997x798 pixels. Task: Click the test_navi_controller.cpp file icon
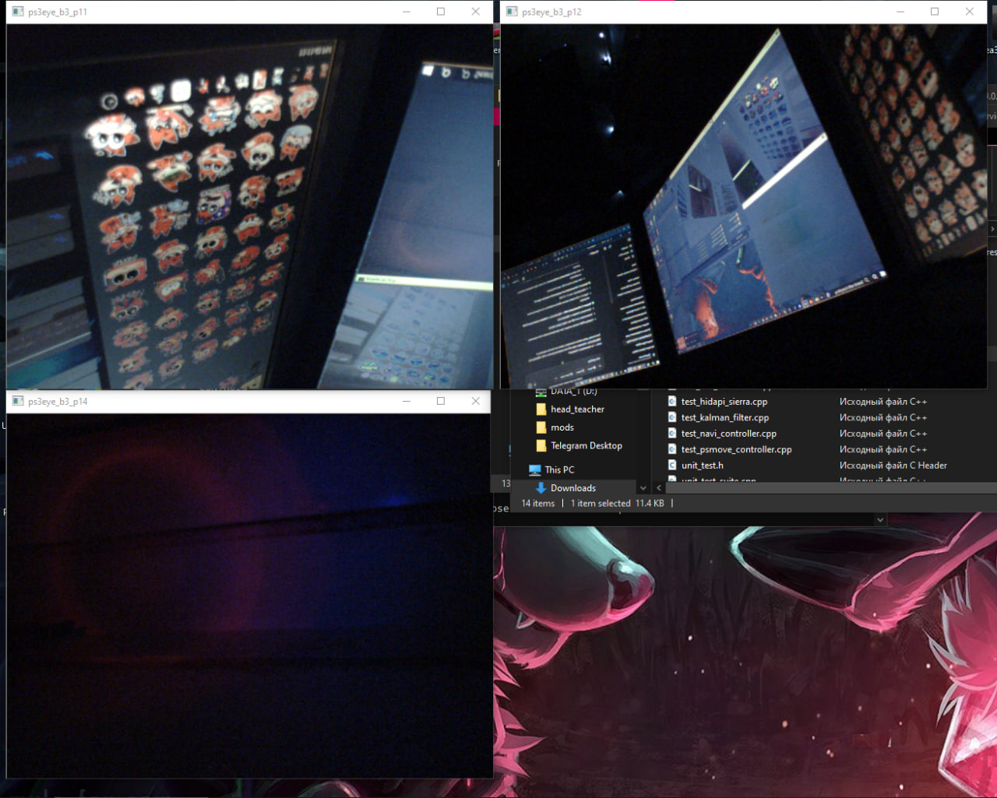point(671,434)
